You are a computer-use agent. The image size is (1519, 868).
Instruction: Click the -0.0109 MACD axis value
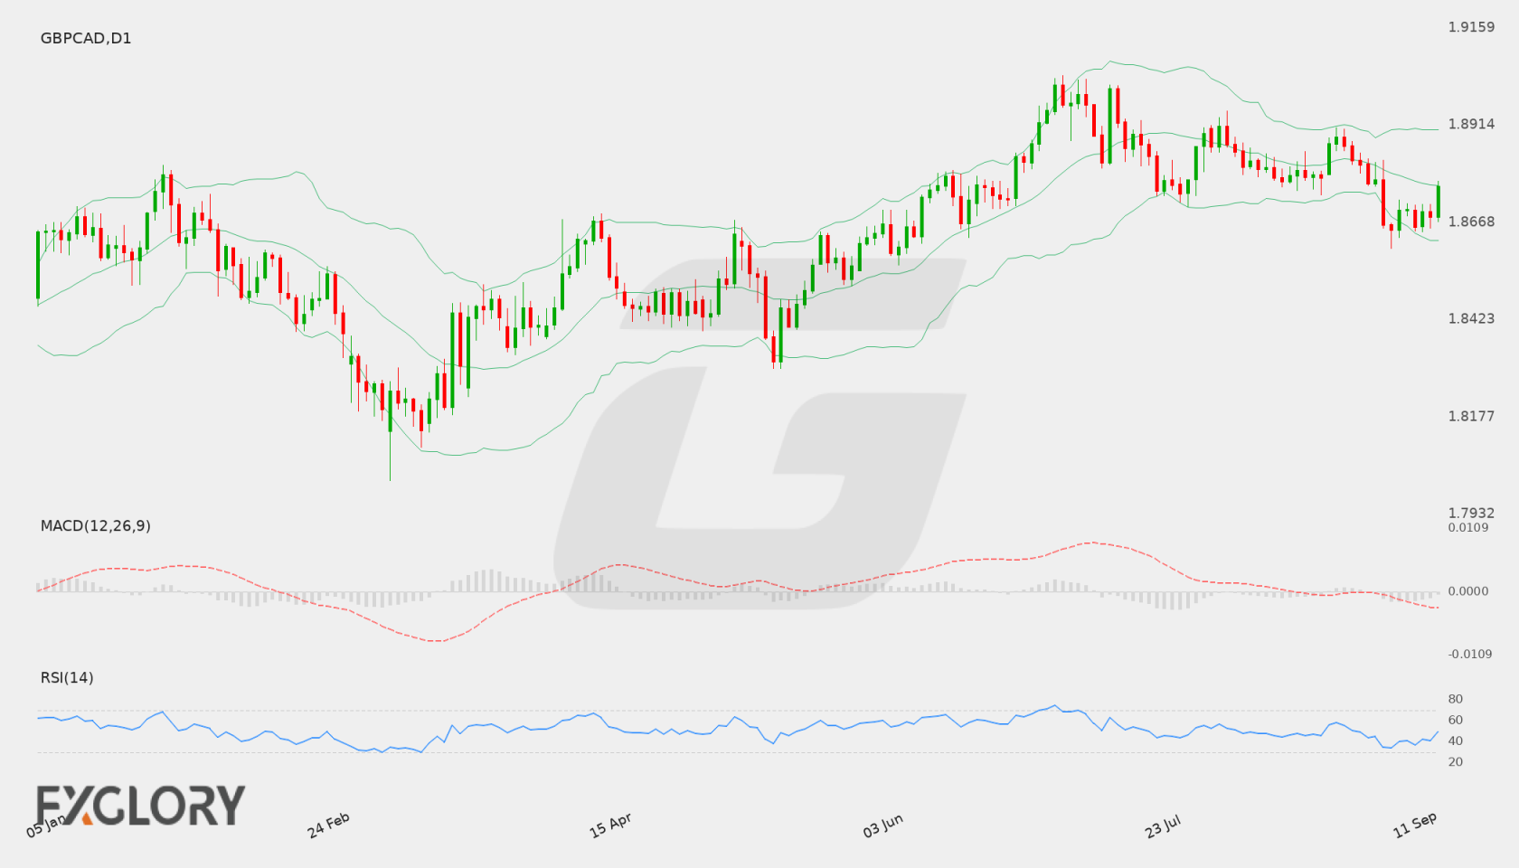coord(1470,654)
